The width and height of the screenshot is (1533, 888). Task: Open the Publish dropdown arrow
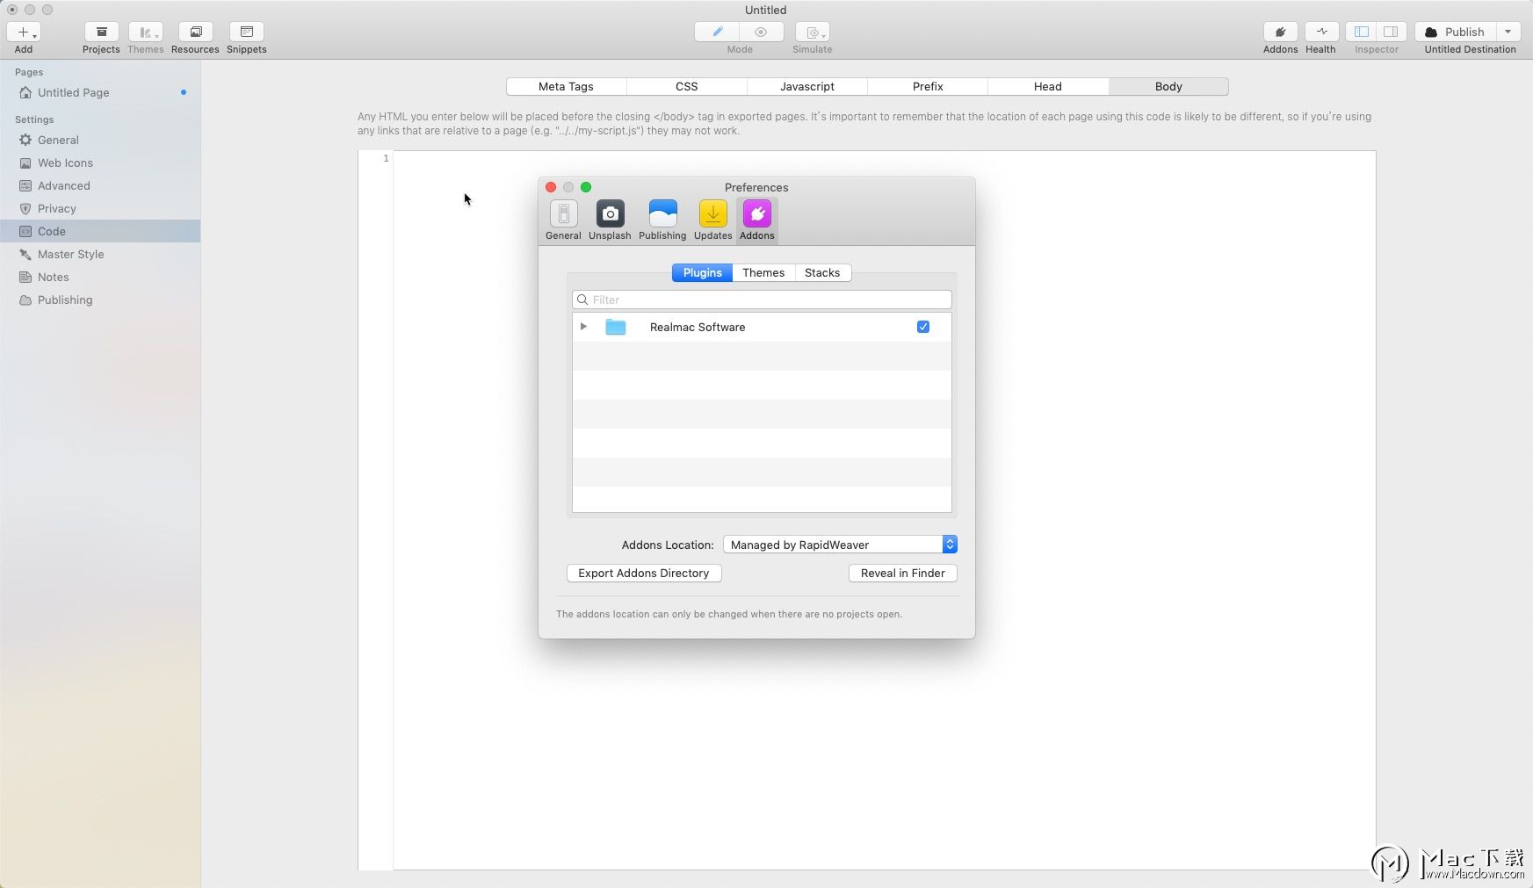(x=1508, y=32)
